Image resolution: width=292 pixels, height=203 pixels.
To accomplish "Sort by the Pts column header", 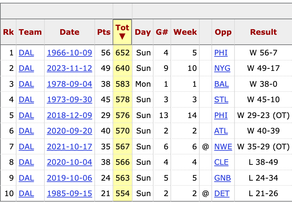I will tap(104, 32).
